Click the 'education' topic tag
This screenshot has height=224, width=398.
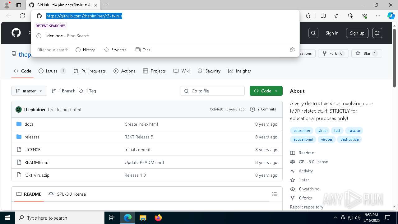tap(302, 131)
